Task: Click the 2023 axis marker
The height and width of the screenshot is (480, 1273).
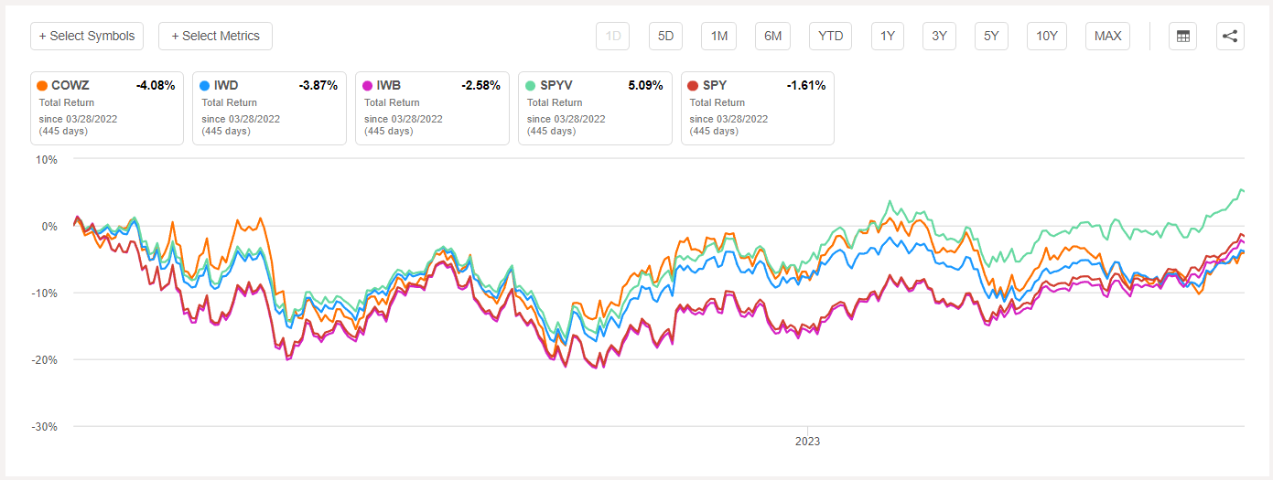Action: click(x=807, y=442)
